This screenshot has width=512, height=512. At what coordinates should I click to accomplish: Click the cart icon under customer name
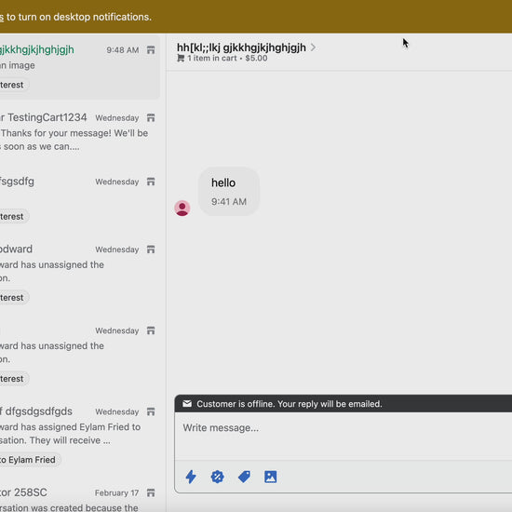point(181,58)
